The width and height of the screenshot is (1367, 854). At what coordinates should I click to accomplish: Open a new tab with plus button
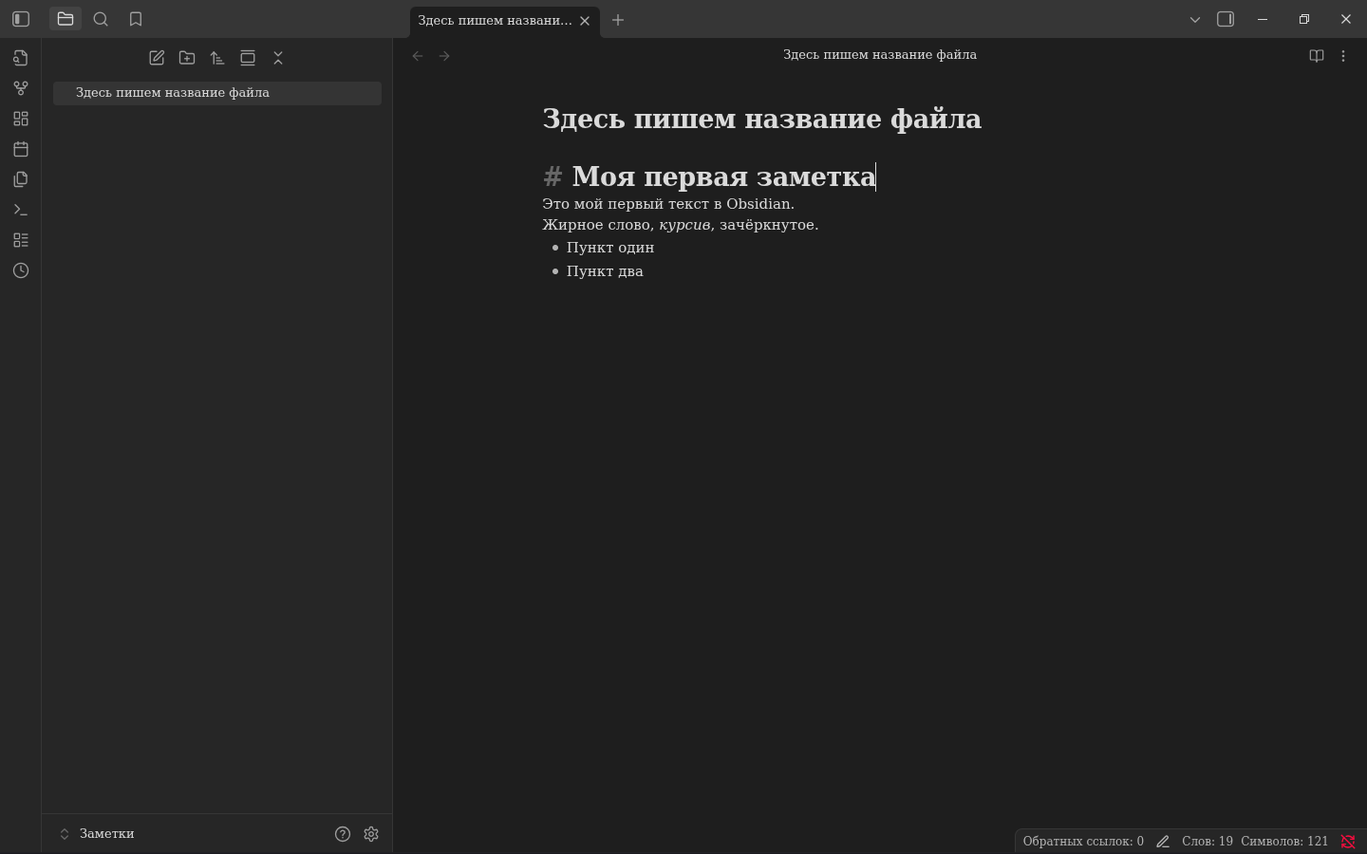pos(618,20)
